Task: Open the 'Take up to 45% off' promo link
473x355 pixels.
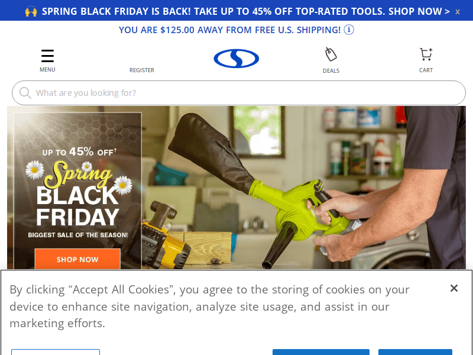Action: 246,11
